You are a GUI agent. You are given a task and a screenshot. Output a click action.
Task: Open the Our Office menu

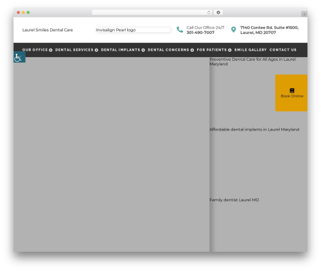tap(35, 50)
